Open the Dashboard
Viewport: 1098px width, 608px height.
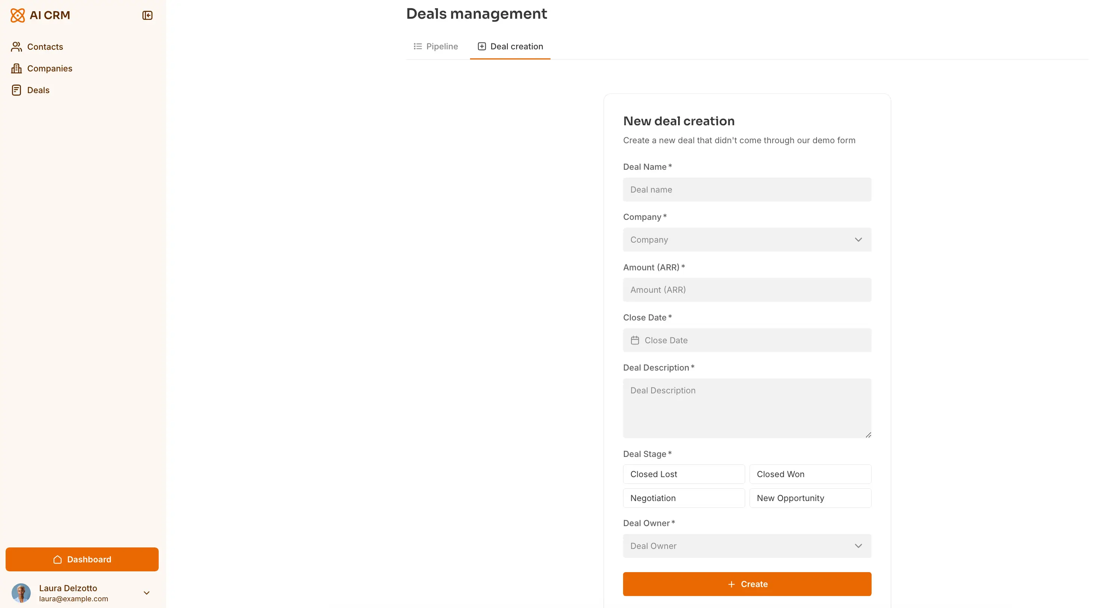pos(82,559)
